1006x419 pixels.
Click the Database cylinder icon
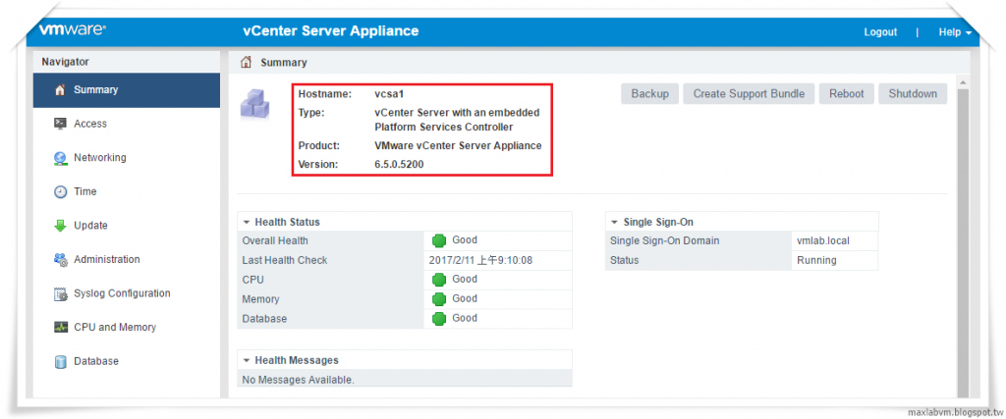pyautogui.click(x=60, y=362)
